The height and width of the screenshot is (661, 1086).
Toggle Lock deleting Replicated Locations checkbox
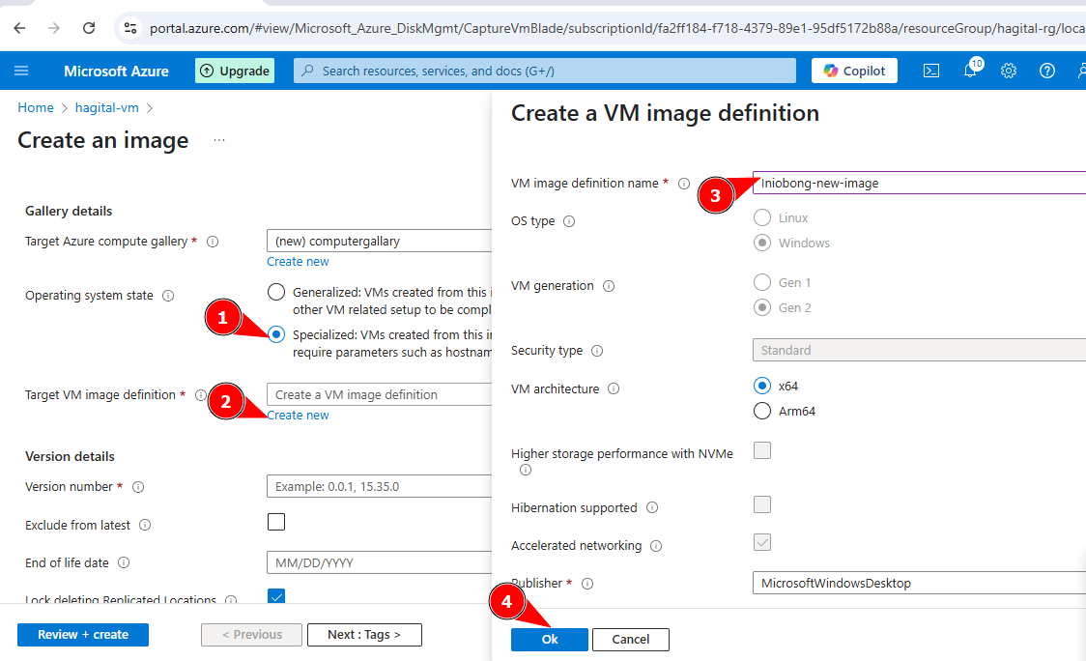pos(276,596)
